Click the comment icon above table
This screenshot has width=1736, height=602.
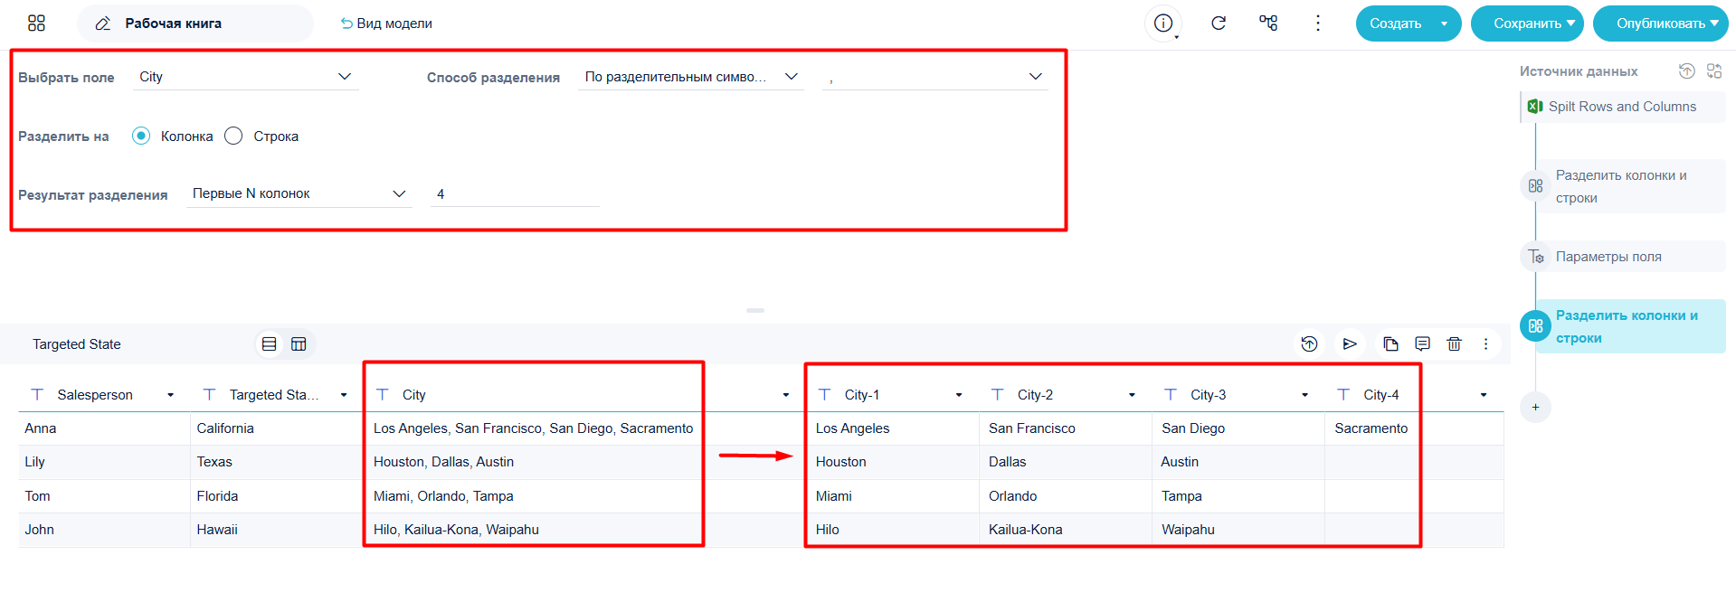click(x=1422, y=344)
